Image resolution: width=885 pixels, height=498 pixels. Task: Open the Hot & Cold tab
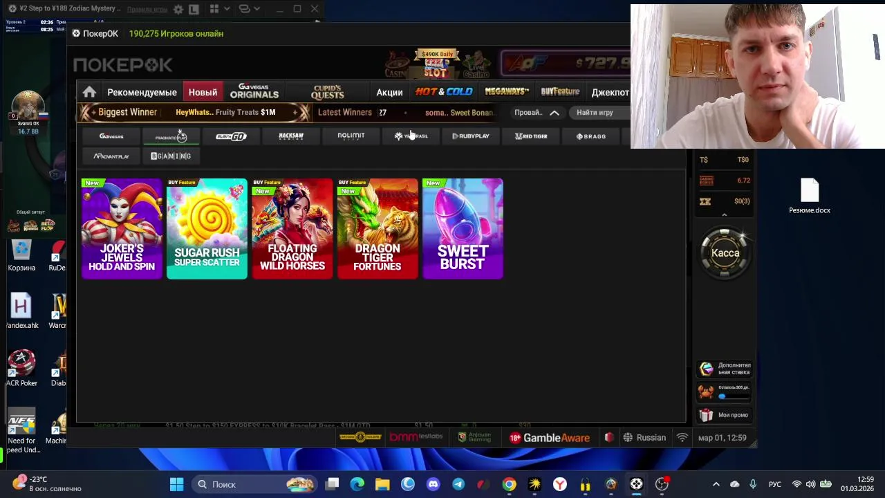[444, 91]
